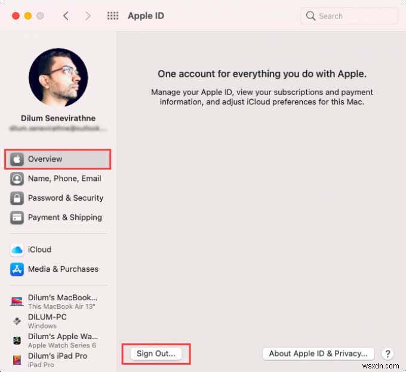Screen dimensions: 406x372
Task: Click the person icon beside Name, Phone, Email
Action: [17, 179]
